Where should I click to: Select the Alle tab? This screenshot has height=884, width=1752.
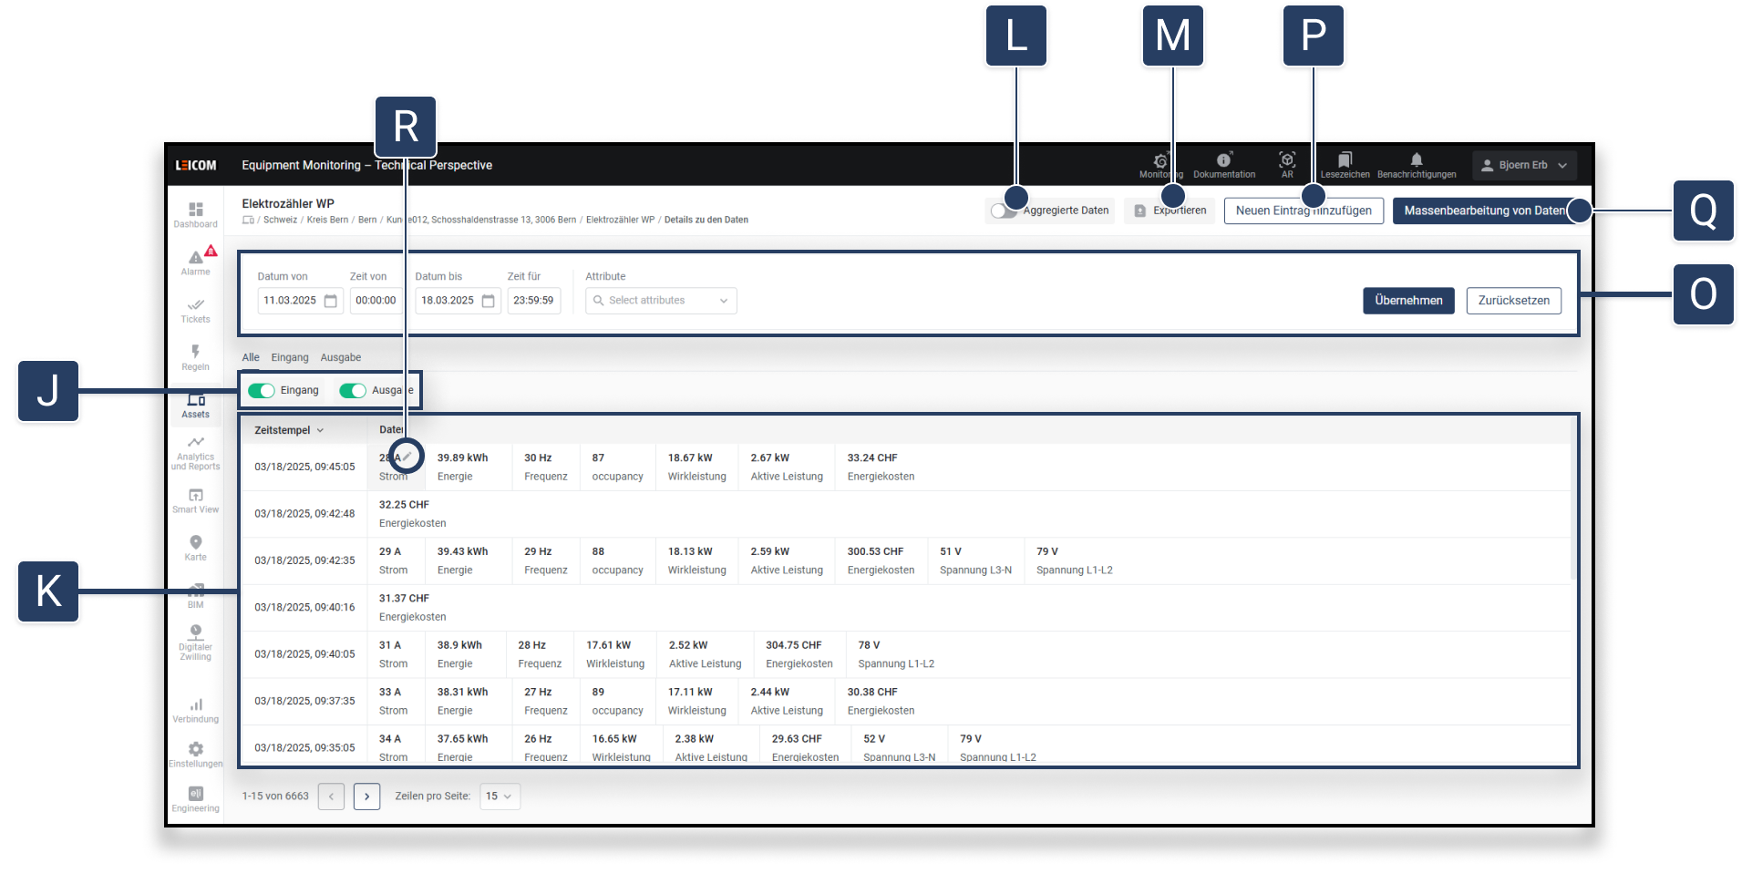(251, 358)
